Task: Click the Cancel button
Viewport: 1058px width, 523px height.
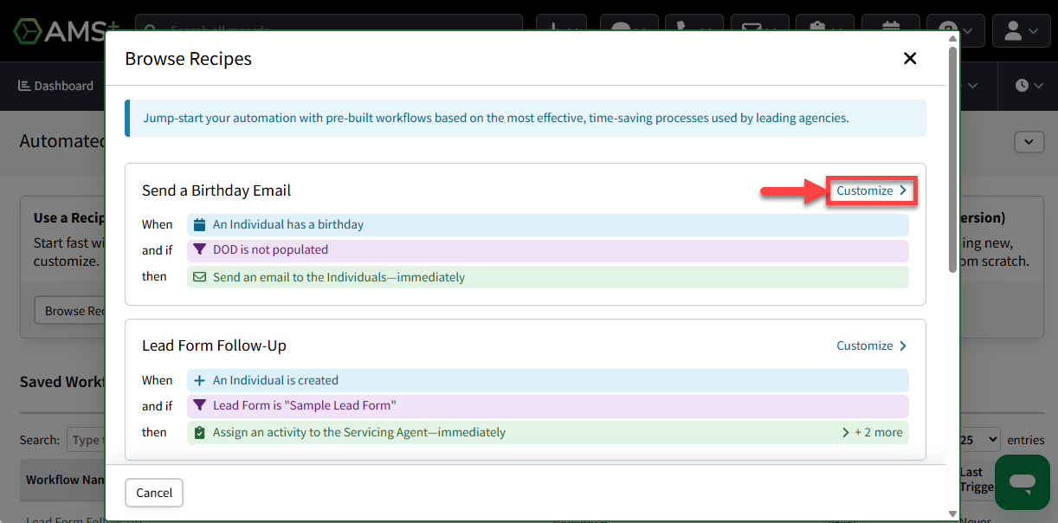Action: [x=154, y=493]
